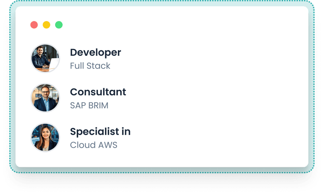This screenshot has height=195, width=324.
Task: Click the word "SAP" under Consultant
Action: (77, 106)
